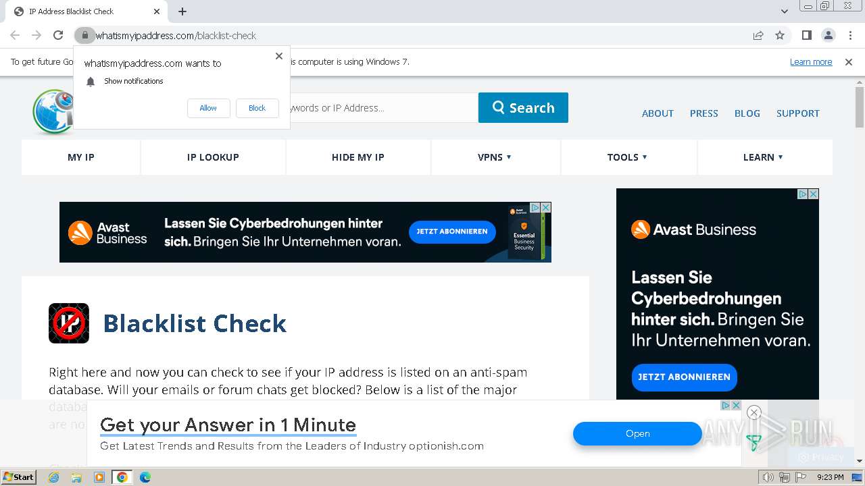Open the BLOG link
The height and width of the screenshot is (486, 865).
[747, 113]
